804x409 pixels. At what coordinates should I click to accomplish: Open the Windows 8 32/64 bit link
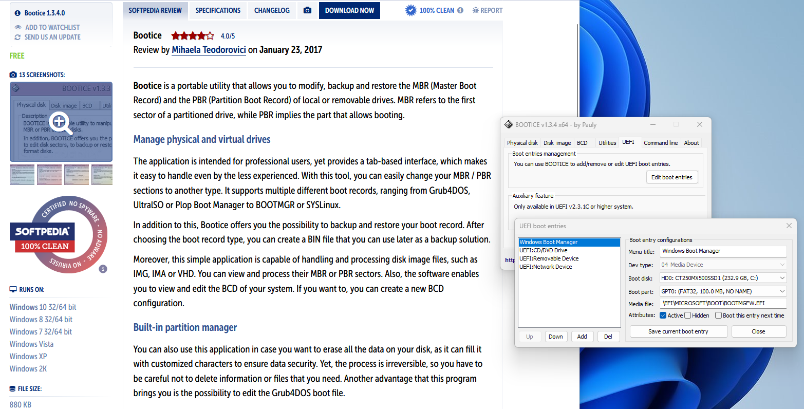coord(41,320)
